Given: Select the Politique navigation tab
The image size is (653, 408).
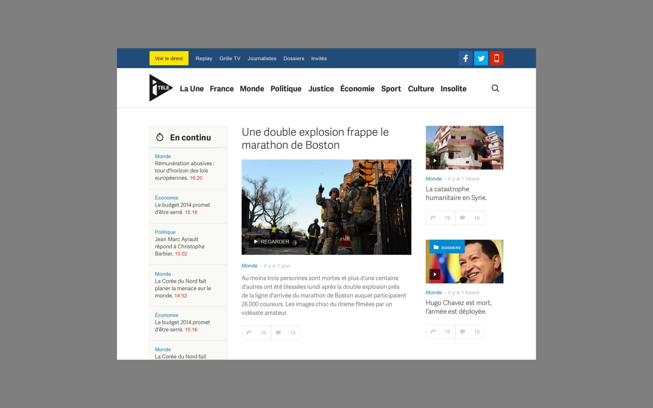Looking at the screenshot, I should [286, 89].
